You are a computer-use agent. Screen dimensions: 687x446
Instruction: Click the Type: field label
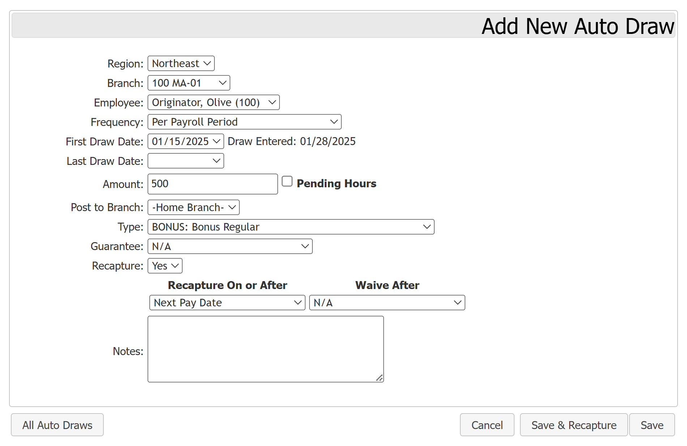tap(131, 227)
